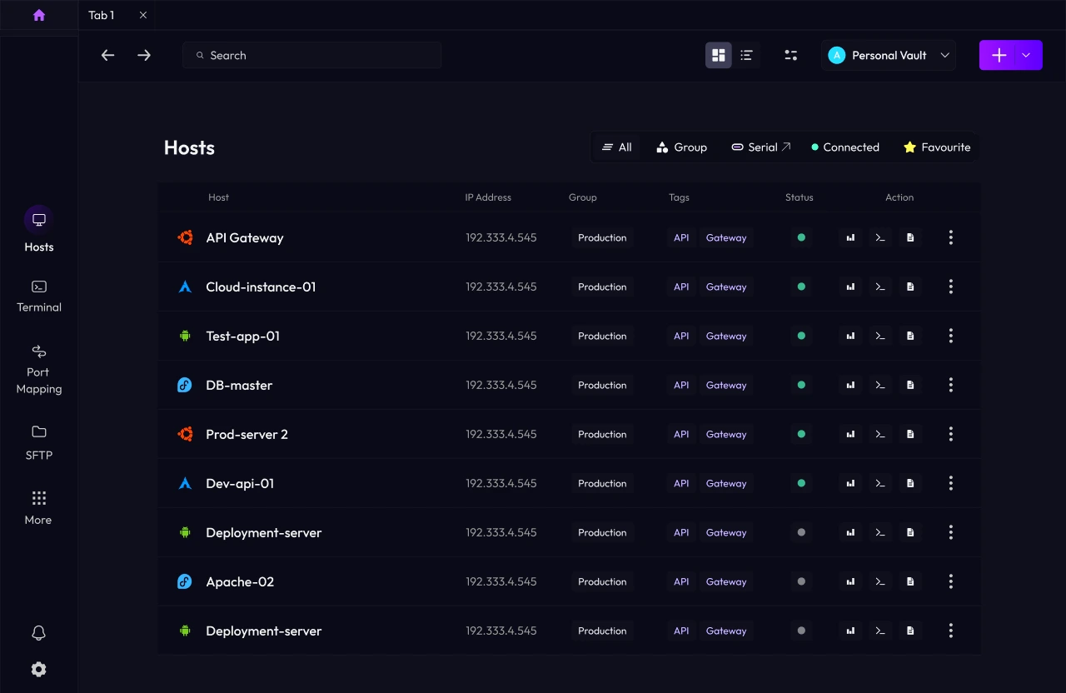Open the filter settings sliders icon
This screenshot has width=1066, height=693.
791,55
